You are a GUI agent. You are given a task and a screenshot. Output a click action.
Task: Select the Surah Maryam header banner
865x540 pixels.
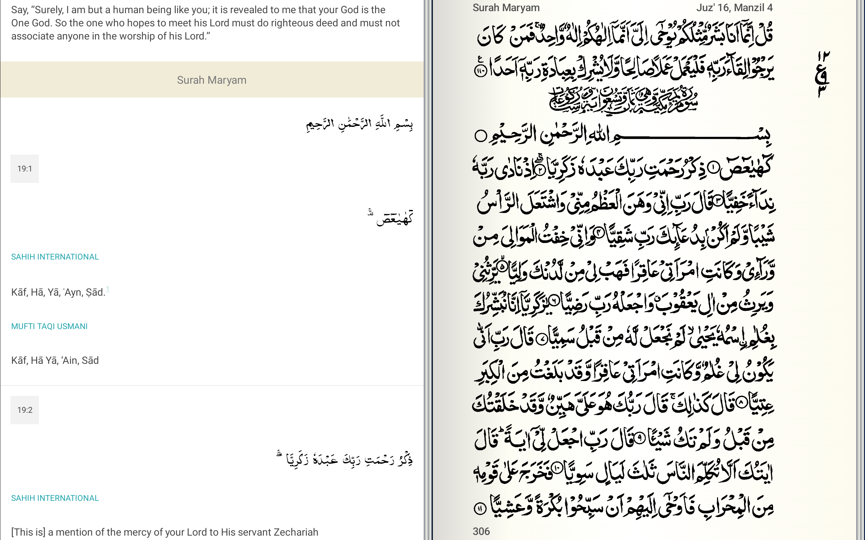coord(212,80)
